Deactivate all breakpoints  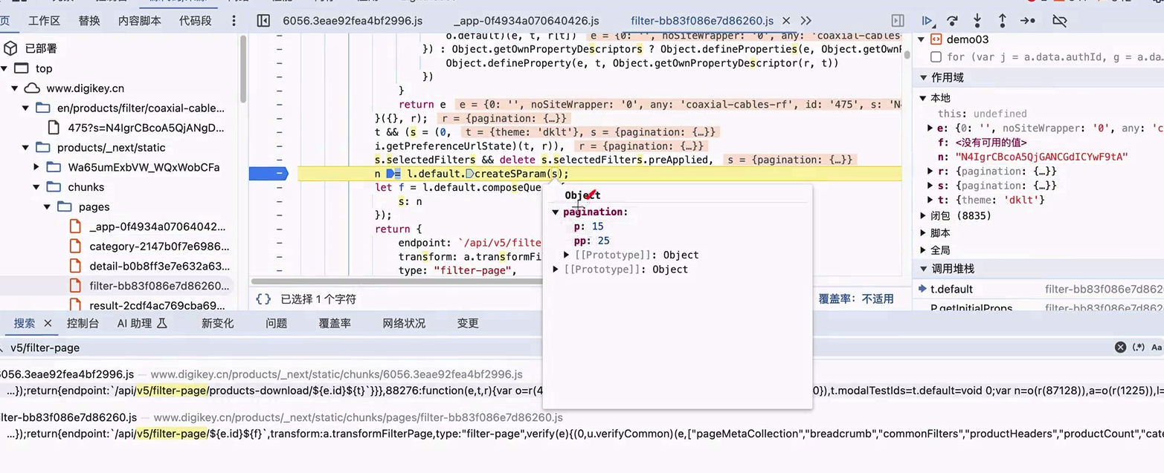[1060, 21]
